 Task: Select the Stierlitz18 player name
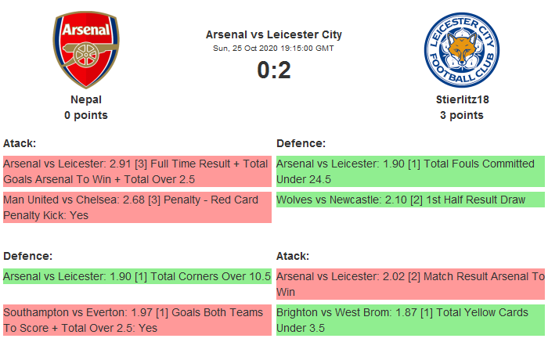[461, 99]
